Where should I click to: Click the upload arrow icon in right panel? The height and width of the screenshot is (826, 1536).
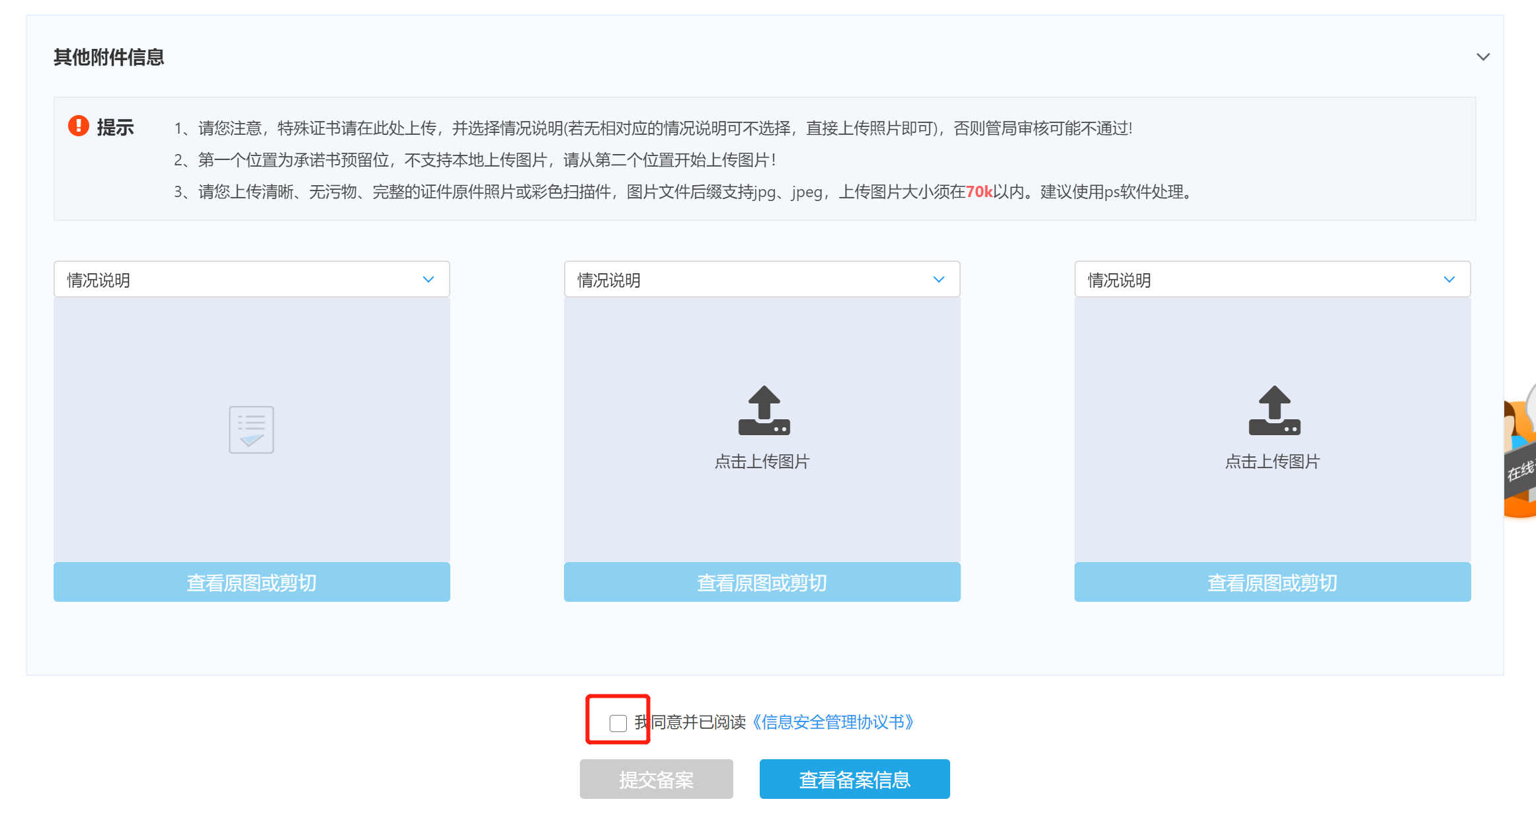[1274, 410]
